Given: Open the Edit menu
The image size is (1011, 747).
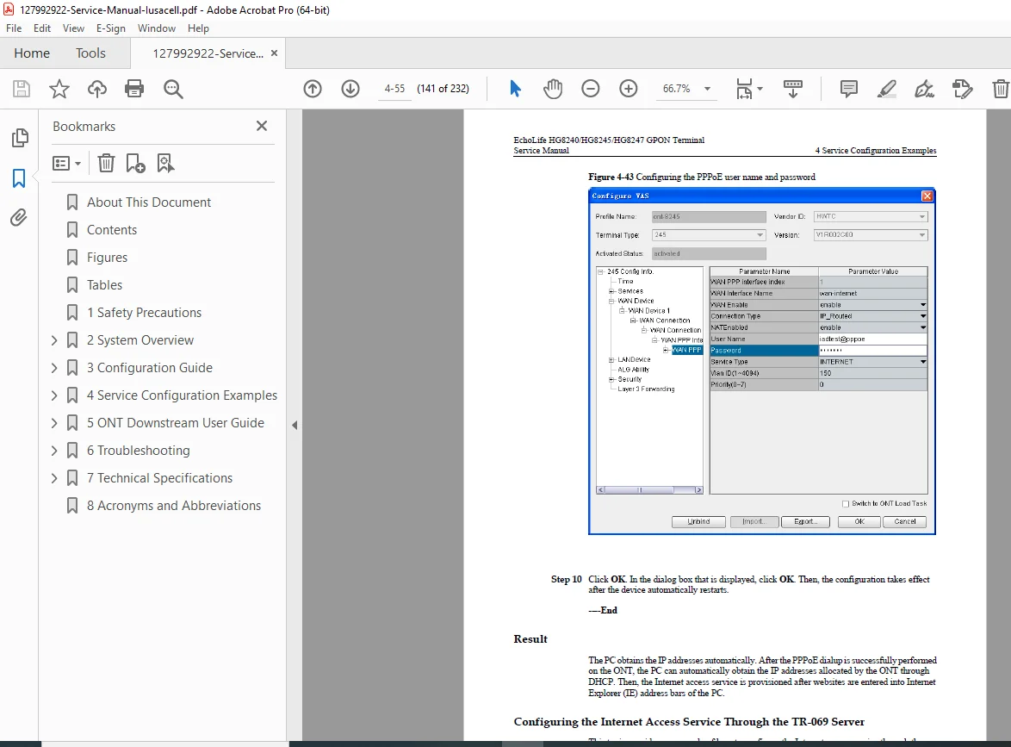Looking at the screenshot, I should click(x=42, y=28).
